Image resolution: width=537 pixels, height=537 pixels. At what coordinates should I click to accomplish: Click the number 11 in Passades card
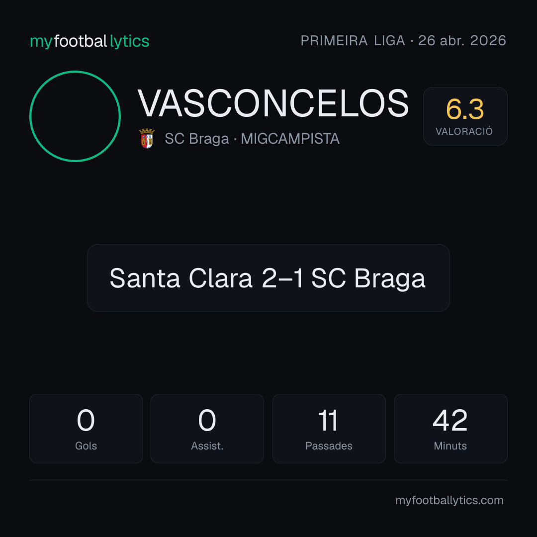pos(328,420)
